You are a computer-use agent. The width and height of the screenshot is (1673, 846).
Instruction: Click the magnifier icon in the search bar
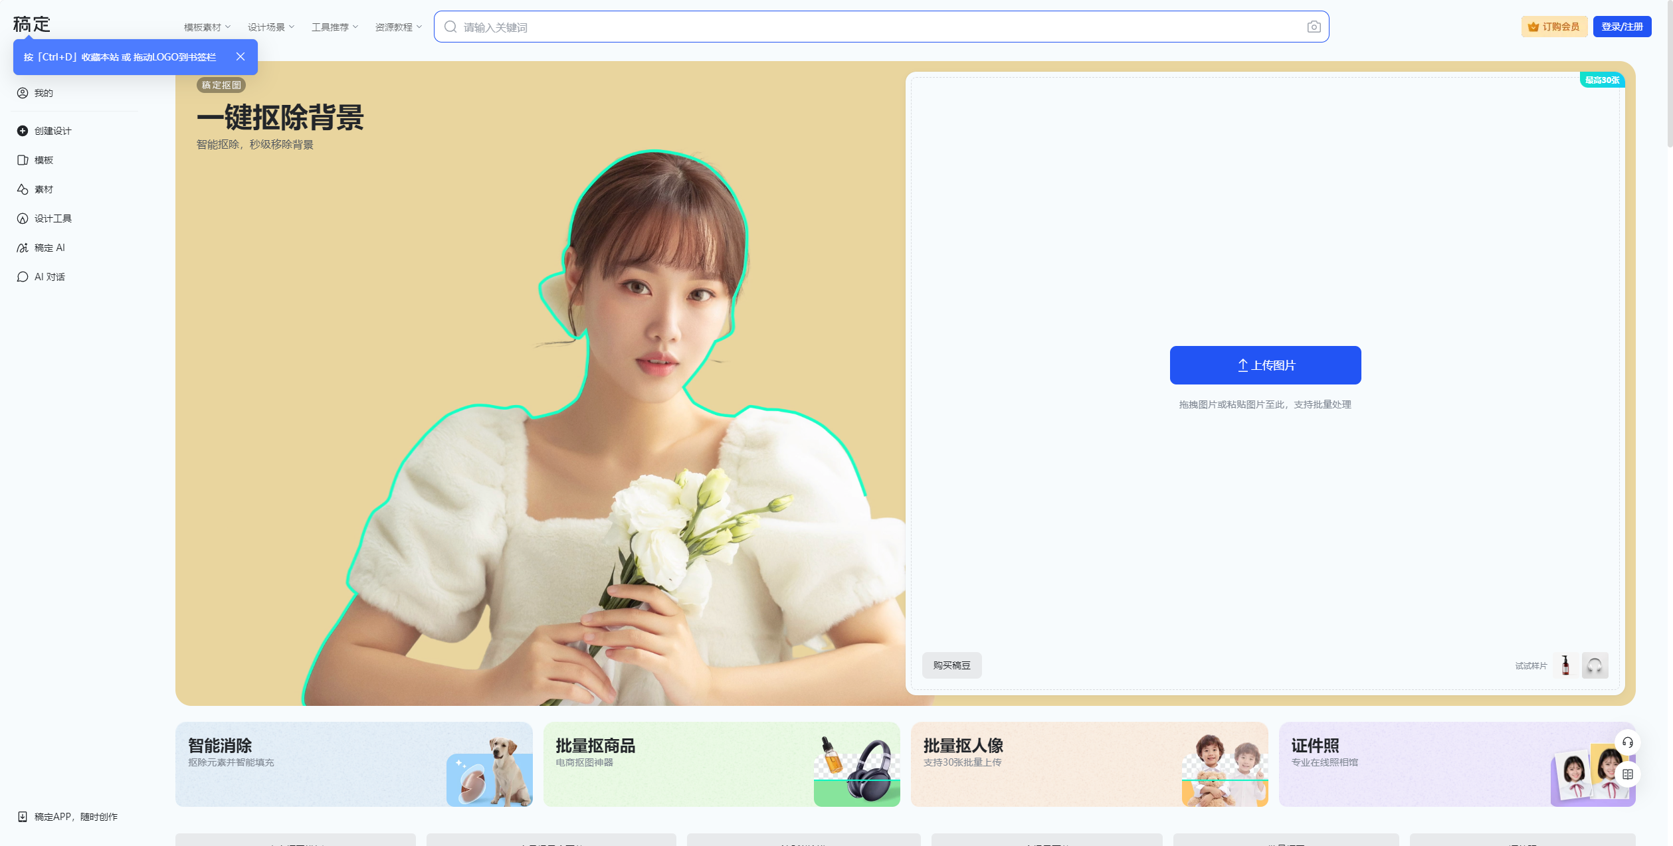click(450, 27)
